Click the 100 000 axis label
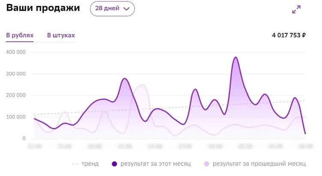Viewport: 322px width, 176px height. tap(16, 117)
